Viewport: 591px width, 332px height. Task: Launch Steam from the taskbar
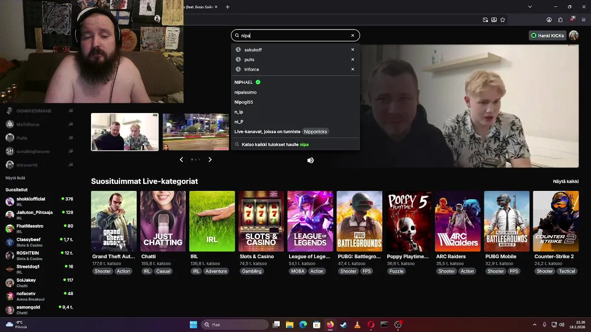tap(344, 325)
